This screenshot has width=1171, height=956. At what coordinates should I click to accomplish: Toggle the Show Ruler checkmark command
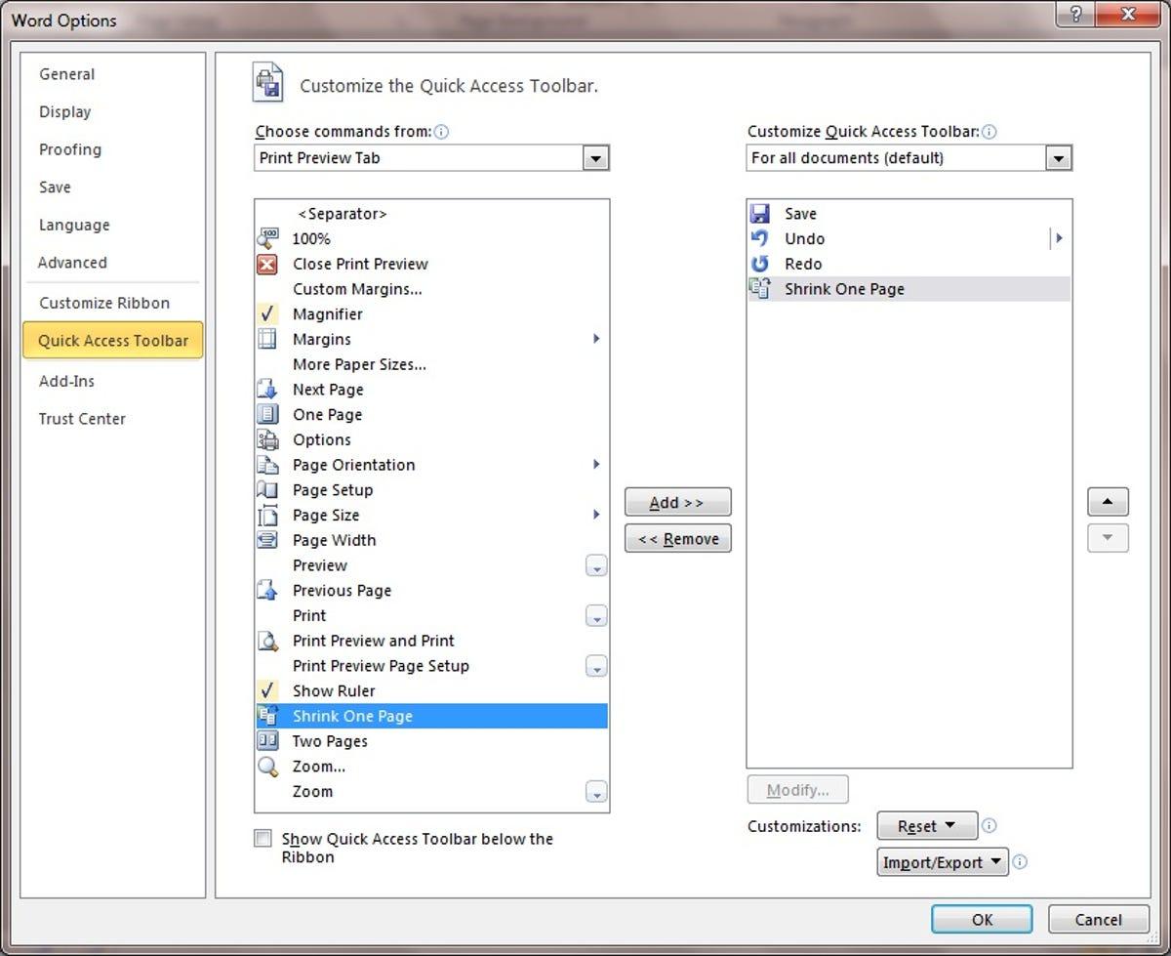pyautogui.click(x=267, y=690)
